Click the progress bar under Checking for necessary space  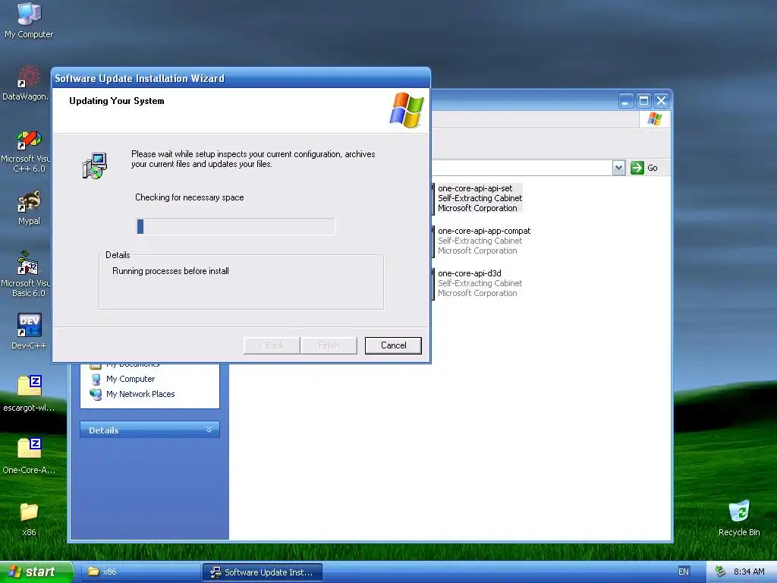point(235,226)
